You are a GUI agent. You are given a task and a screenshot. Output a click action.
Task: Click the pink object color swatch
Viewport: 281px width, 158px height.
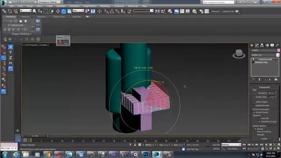click(x=278, y=50)
